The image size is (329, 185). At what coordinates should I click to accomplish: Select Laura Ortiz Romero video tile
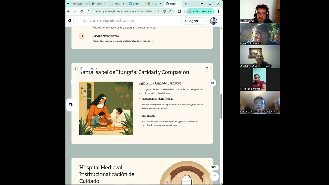tap(260, 34)
